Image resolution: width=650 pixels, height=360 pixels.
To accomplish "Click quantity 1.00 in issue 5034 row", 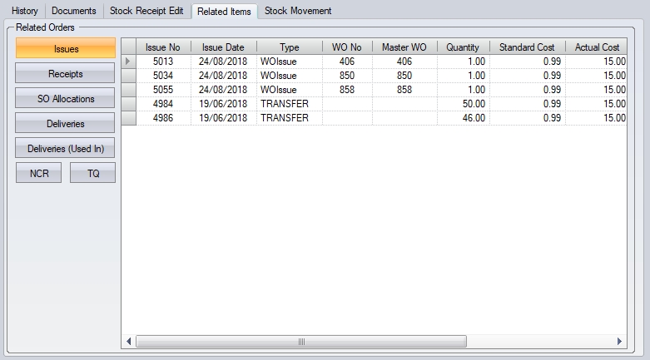I will click(x=463, y=76).
